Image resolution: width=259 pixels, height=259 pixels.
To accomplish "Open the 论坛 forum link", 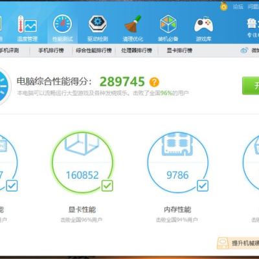I will (x=238, y=6).
